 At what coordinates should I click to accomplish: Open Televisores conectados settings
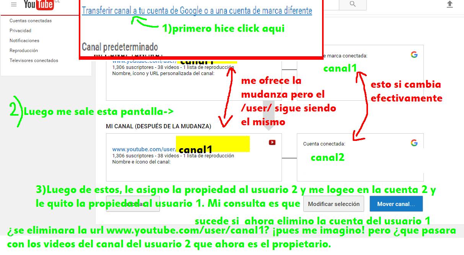34,60
